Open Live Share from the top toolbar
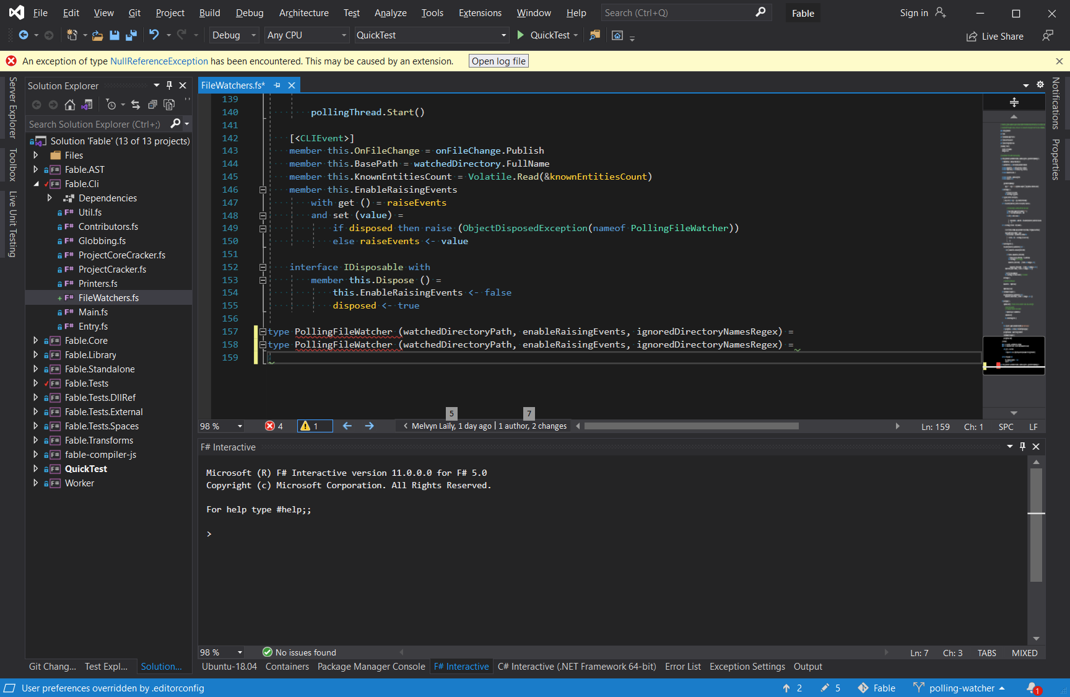Image resolution: width=1070 pixels, height=697 pixels. [x=994, y=36]
